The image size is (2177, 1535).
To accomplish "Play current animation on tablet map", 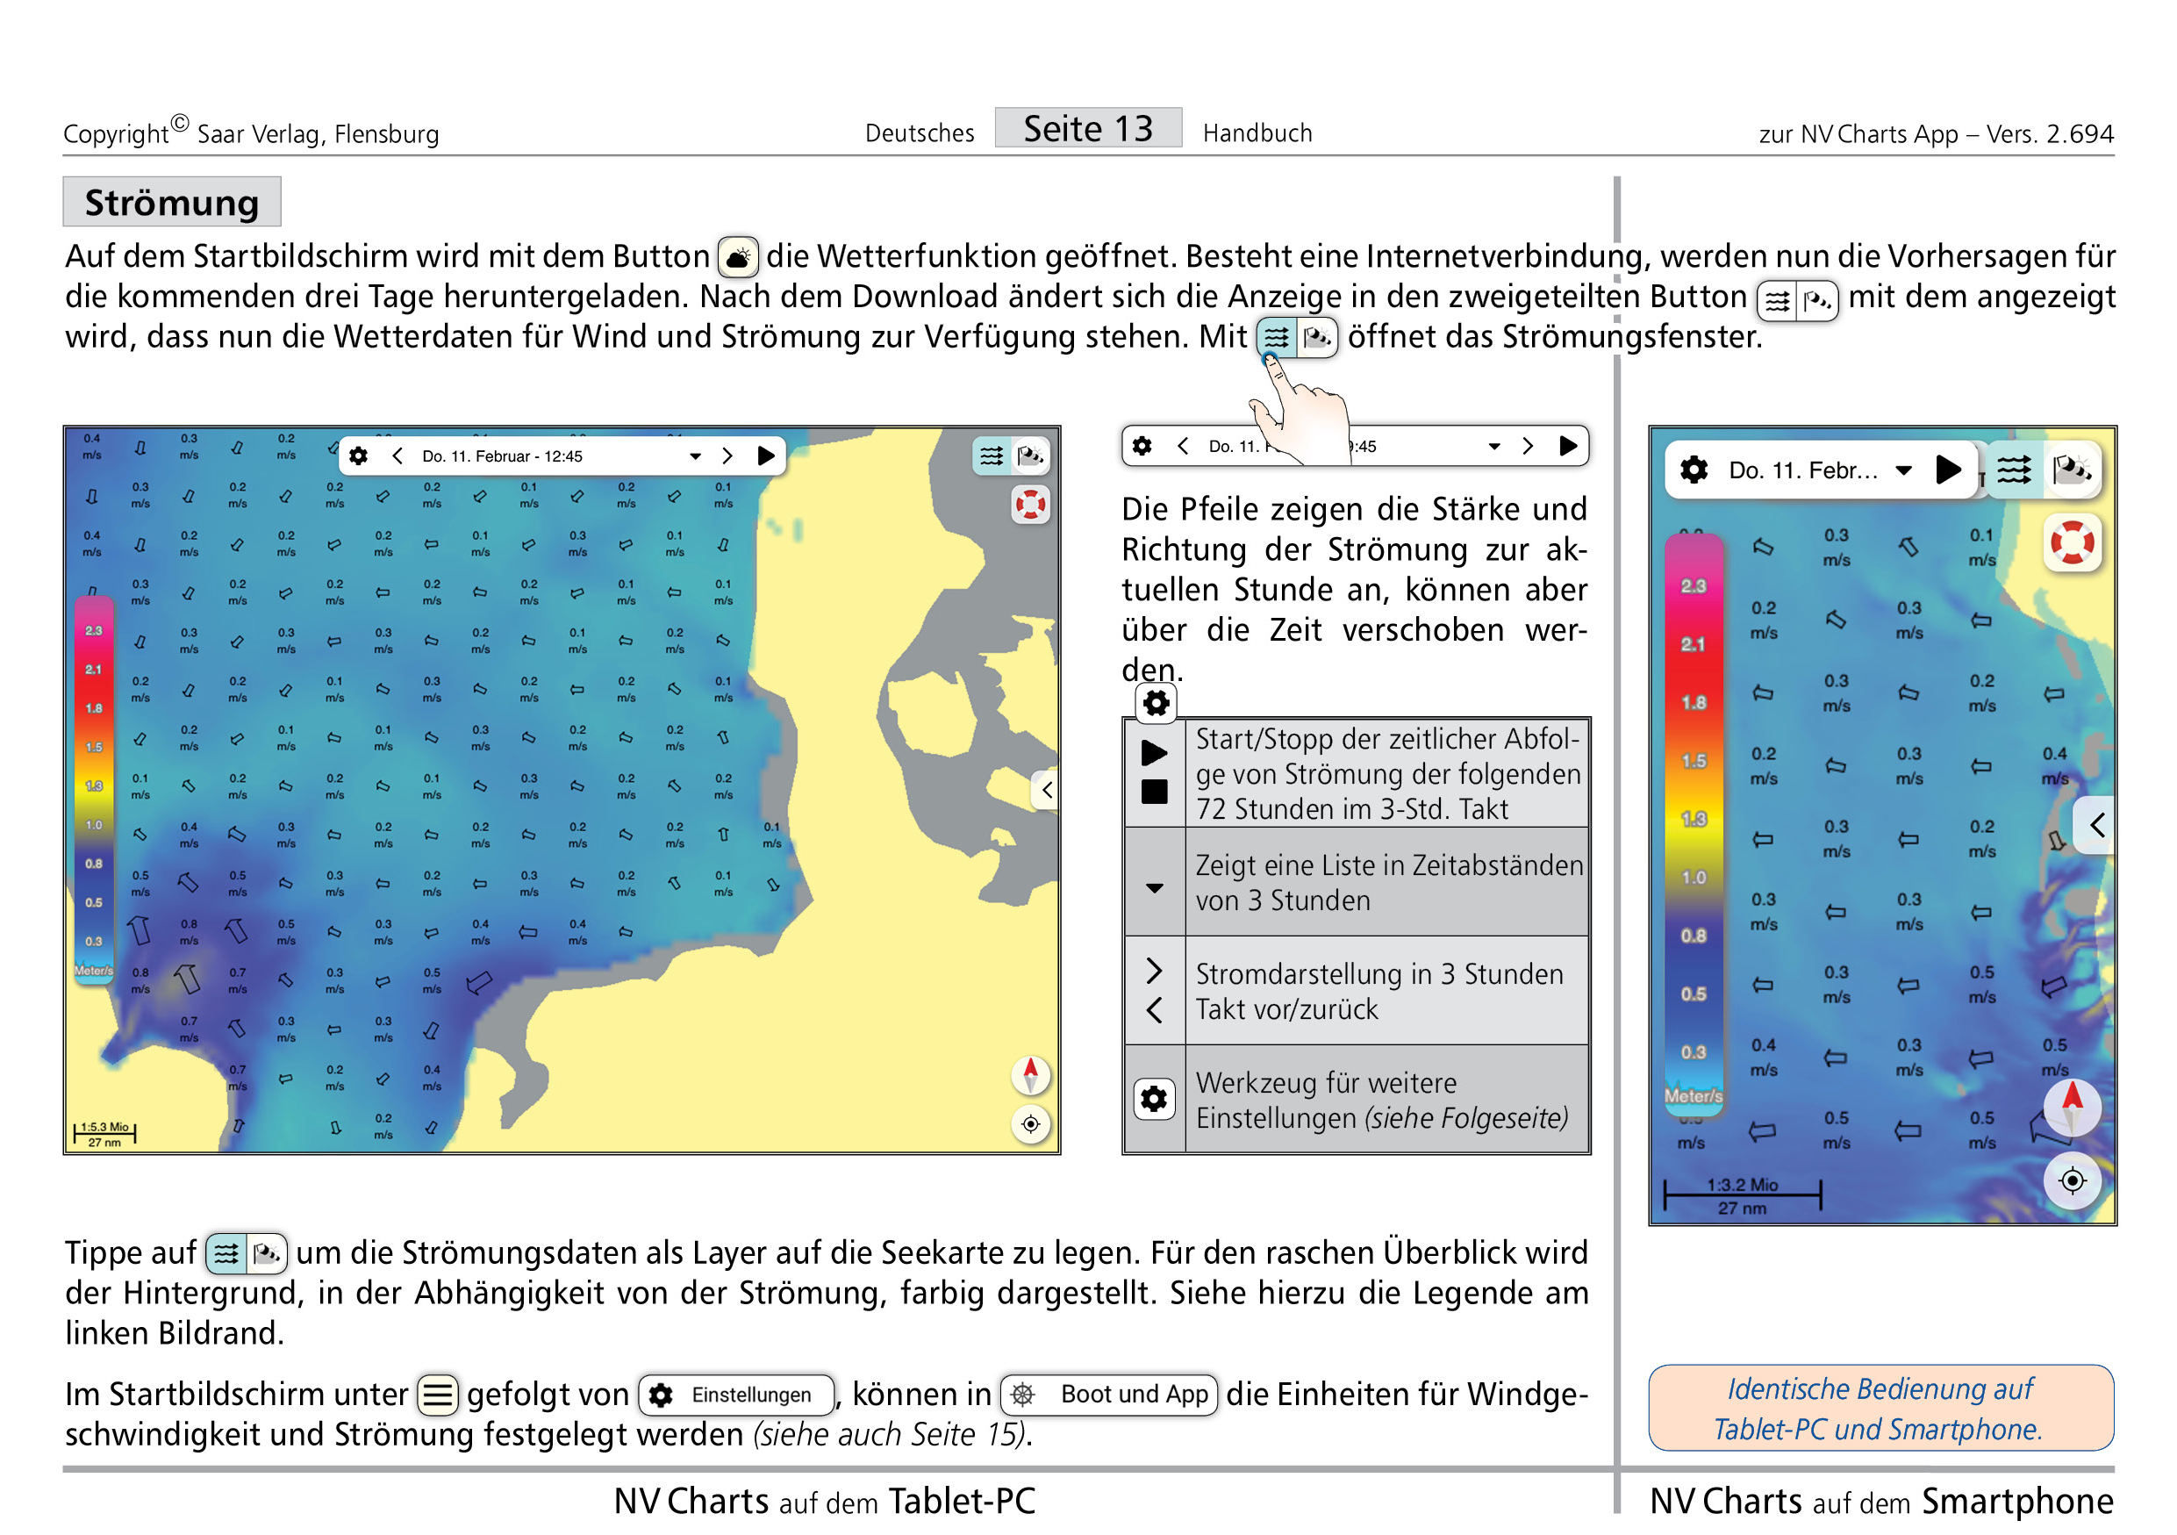I will click(x=766, y=456).
